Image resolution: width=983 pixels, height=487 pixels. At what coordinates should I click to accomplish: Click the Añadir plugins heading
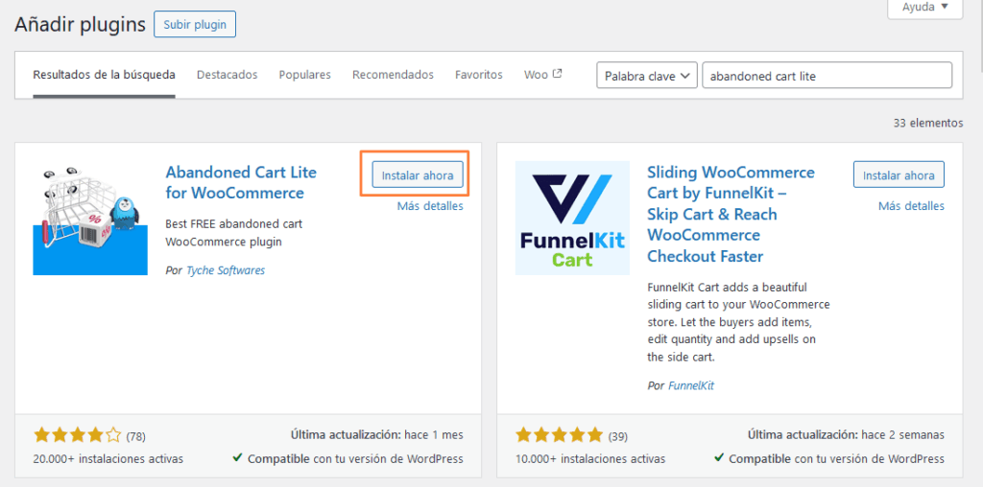81,24
